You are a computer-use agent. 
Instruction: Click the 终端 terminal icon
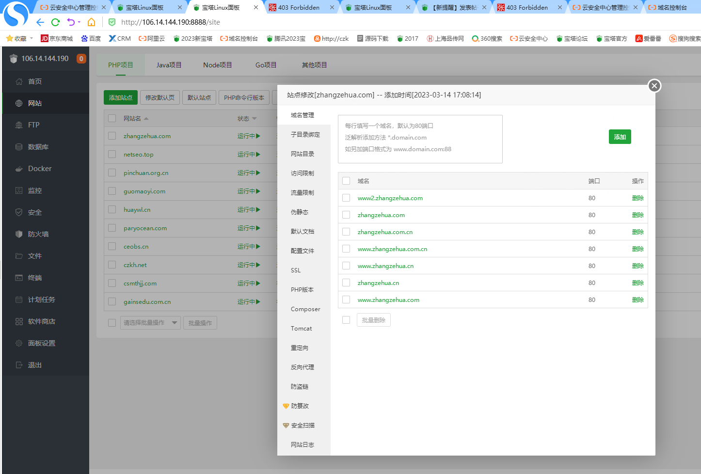coord(19,278)
